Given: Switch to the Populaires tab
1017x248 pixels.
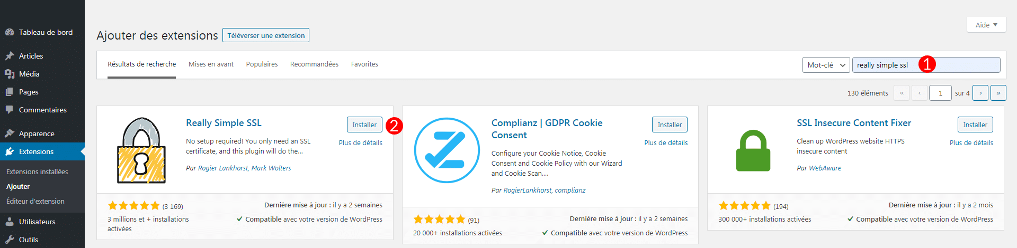Looking at the screenshot, I should point(262,64).
